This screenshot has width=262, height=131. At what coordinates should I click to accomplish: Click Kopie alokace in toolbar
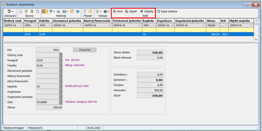point(167,12)
